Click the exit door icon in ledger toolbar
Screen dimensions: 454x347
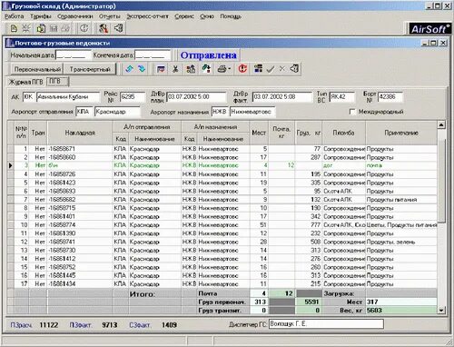pos(294,69)
